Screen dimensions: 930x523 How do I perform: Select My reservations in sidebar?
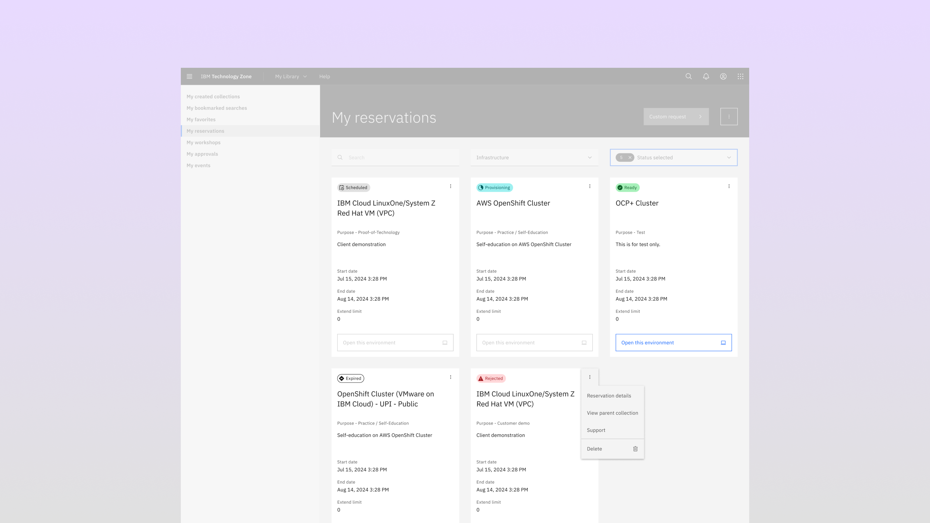tap(250, 131)
